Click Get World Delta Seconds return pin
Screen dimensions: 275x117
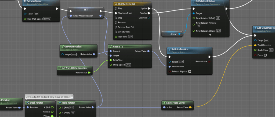89,72
